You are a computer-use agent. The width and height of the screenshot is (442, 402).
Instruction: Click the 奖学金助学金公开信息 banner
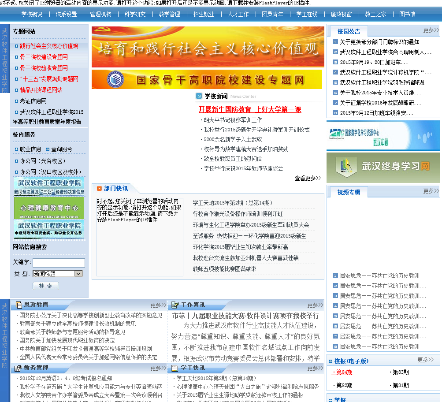[49, 229]
